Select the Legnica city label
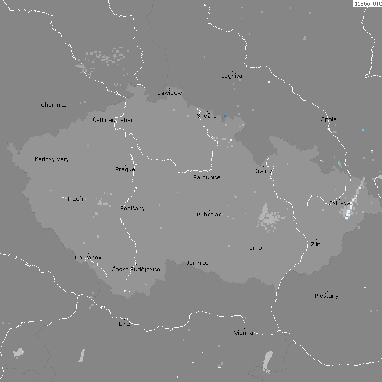The image size is (382, 382). 231,76
